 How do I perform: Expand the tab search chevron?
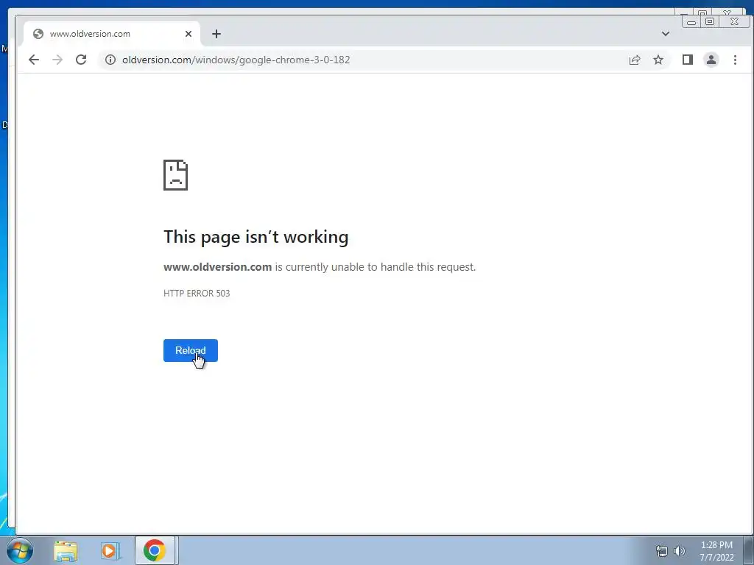[x=666, y=34]
